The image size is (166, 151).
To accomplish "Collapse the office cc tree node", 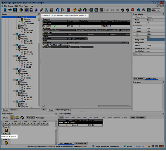I will click(14, 45).
